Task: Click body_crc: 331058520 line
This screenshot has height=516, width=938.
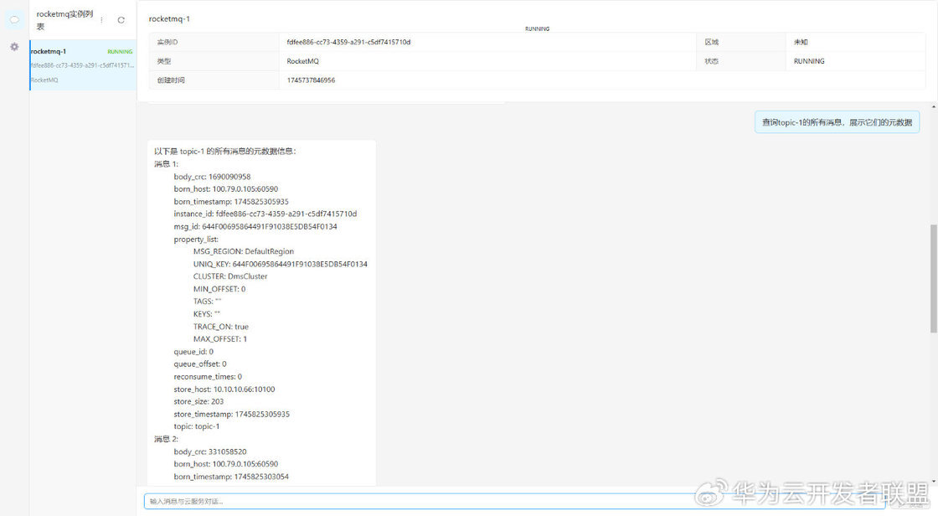Action: (210, 452)
